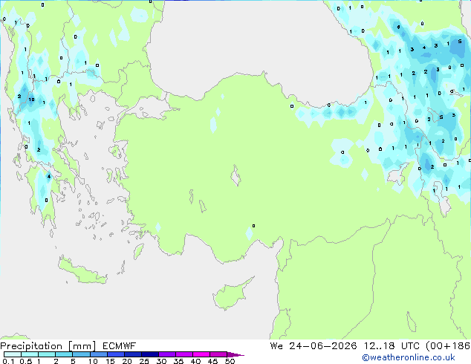
Task: Click the legend tick label '50'
Action: 230,361
